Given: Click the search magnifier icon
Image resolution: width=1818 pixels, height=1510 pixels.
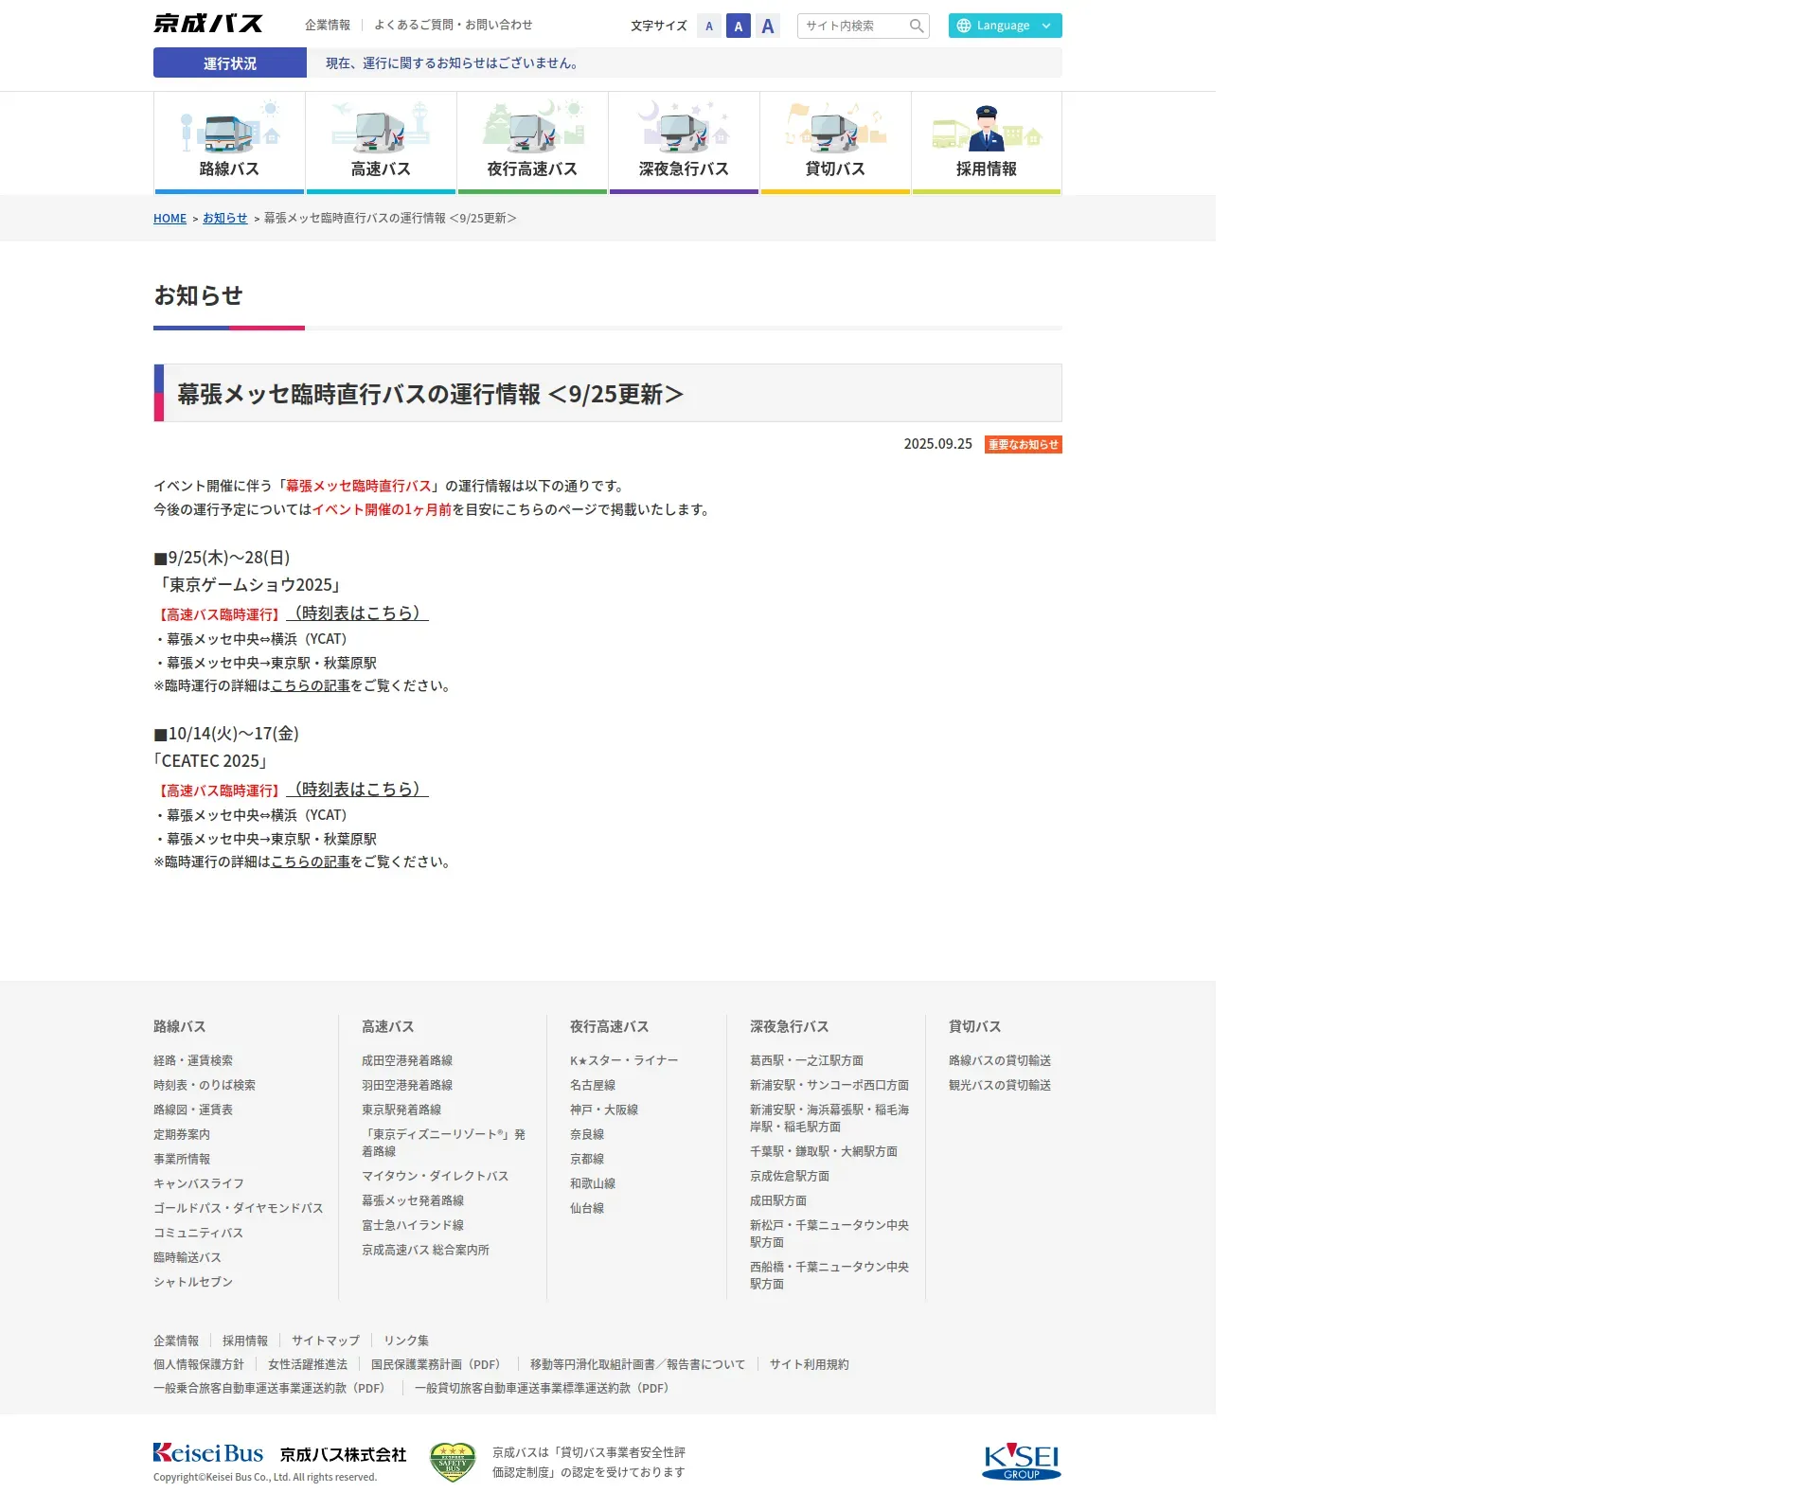Looking at the screenshot, I should (916, 26).
